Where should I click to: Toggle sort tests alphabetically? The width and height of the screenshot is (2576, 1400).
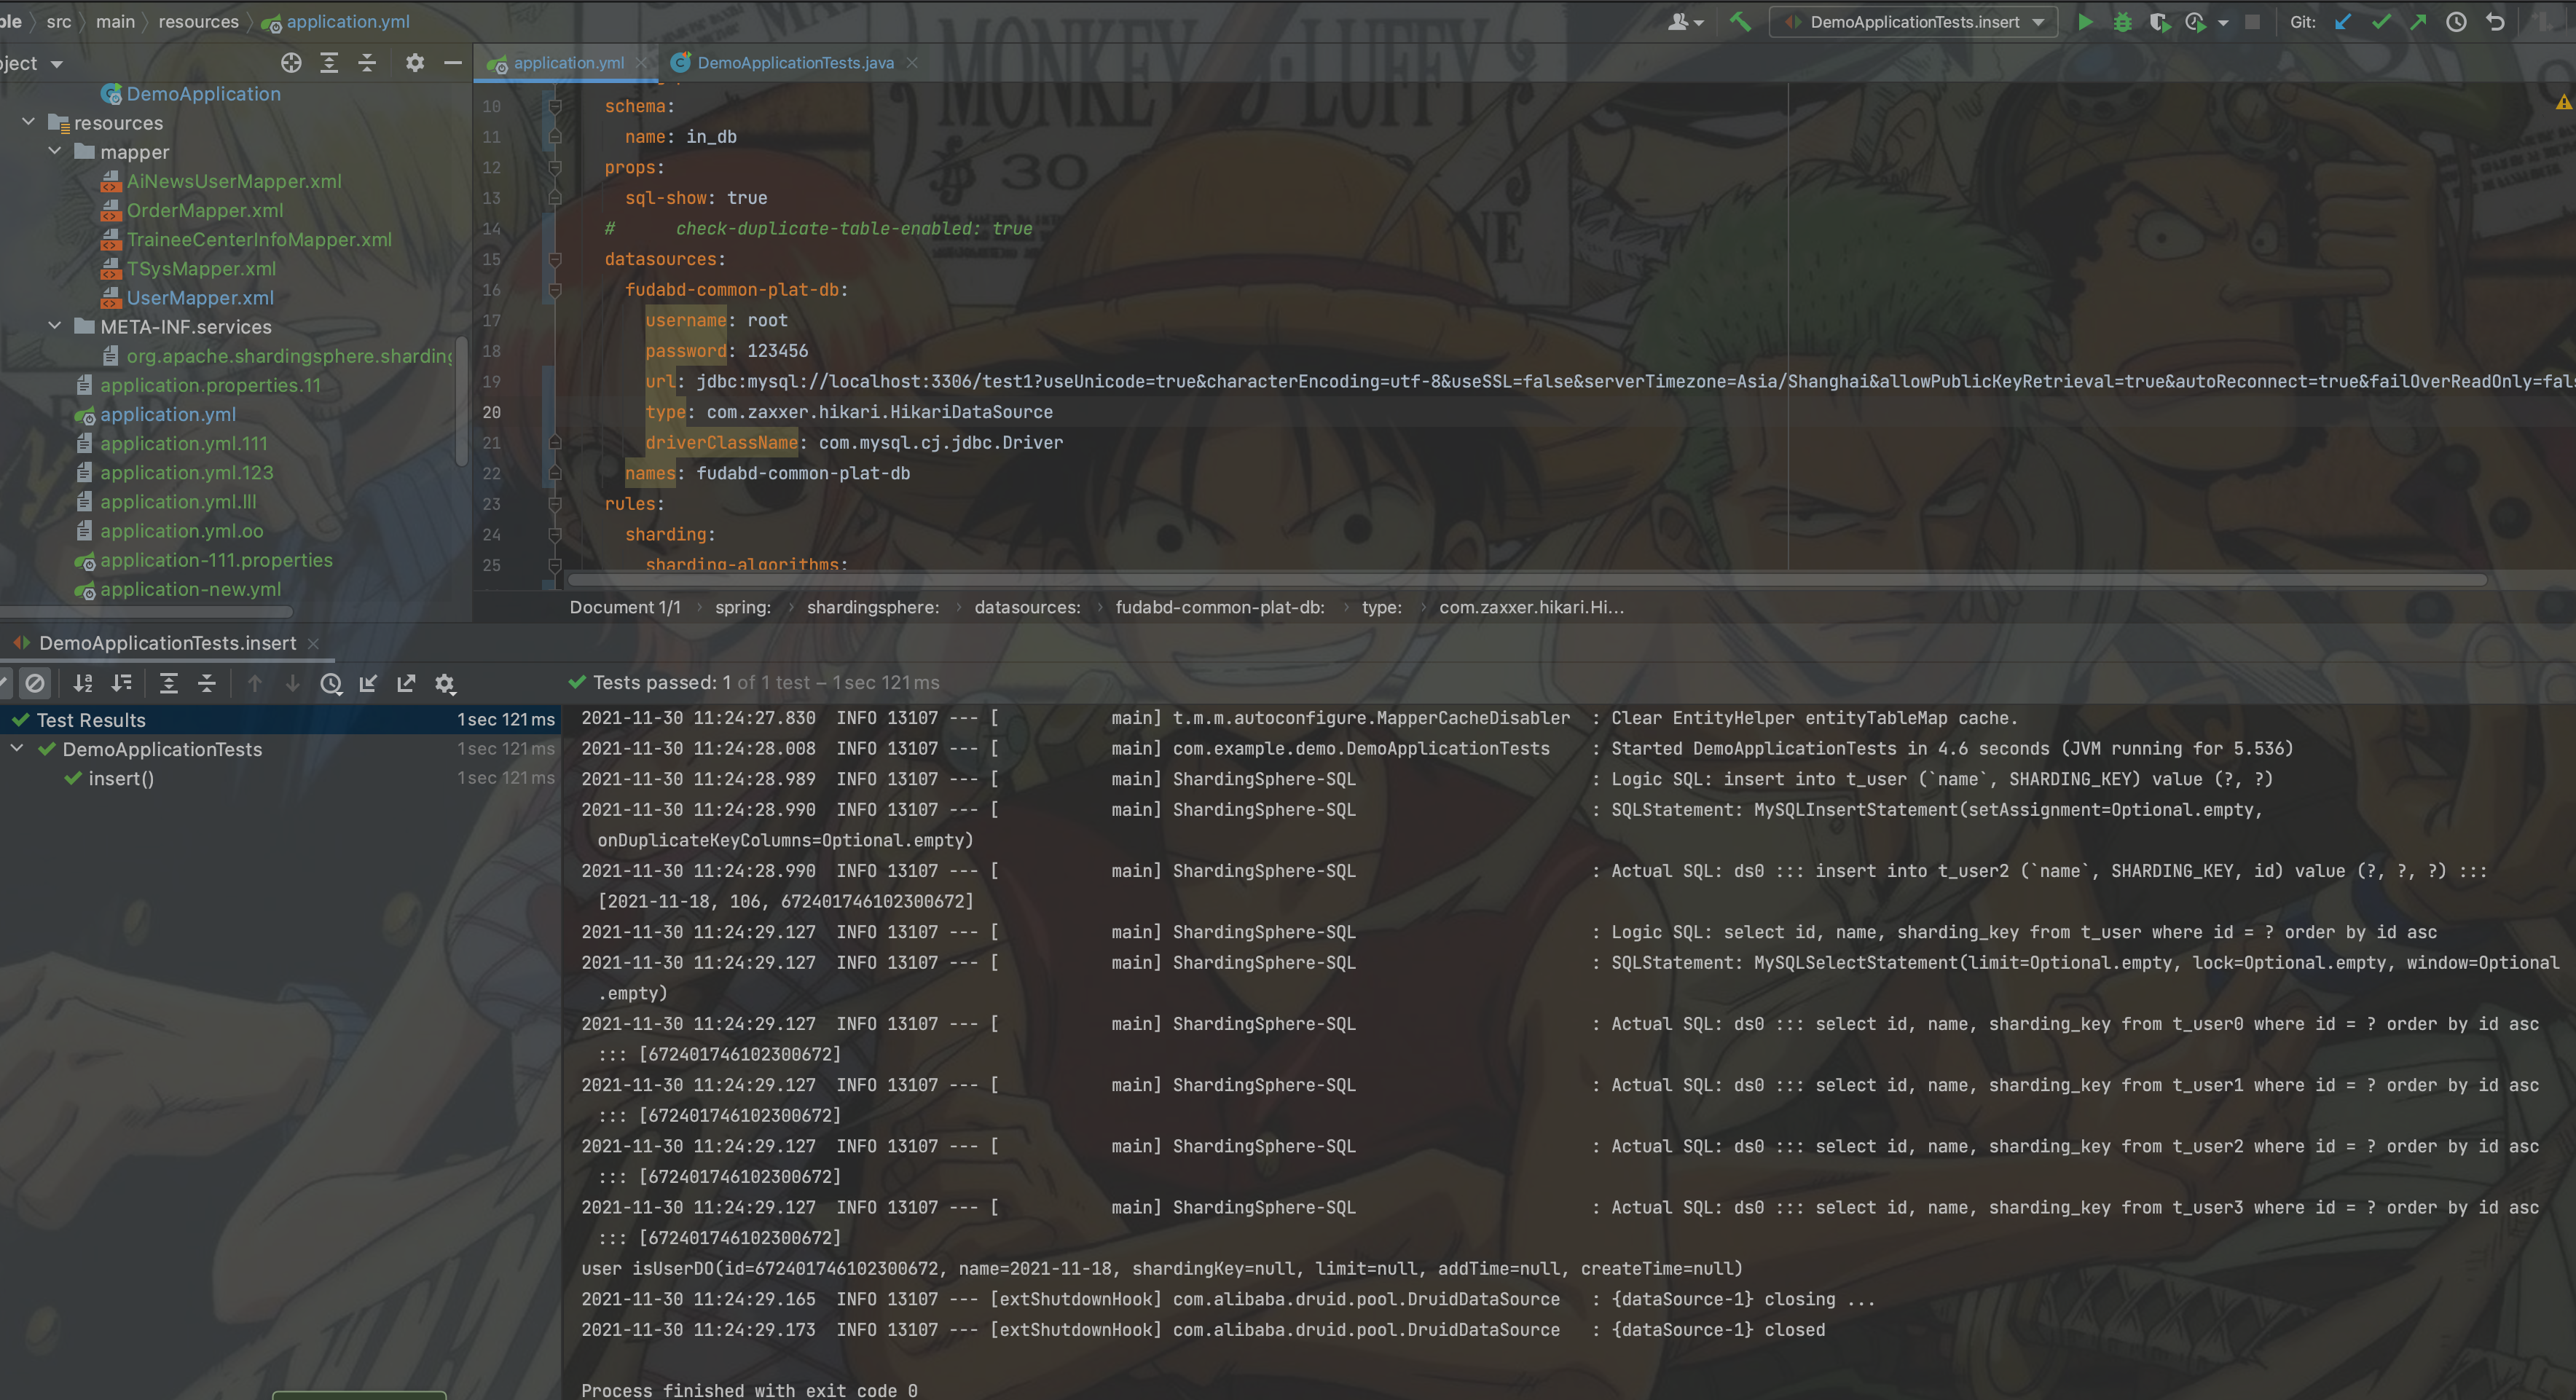click(x=83, y=683)
